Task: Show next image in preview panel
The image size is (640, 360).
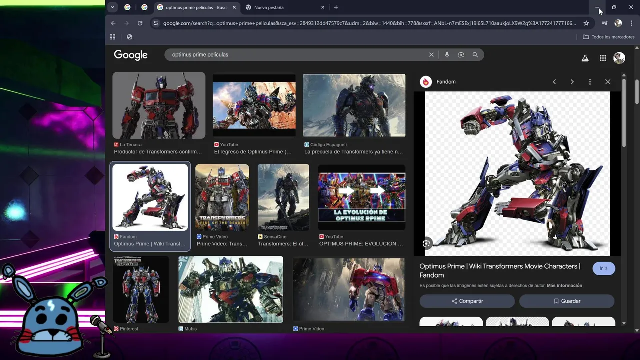Action: pos(572,82)
